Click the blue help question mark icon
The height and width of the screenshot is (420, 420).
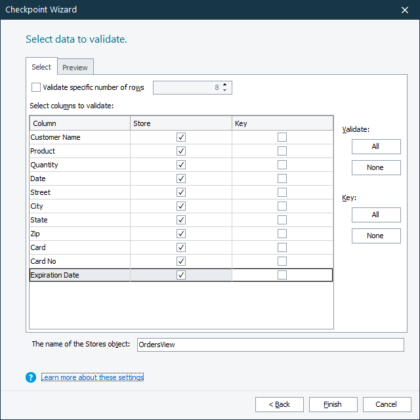coord(30,377)
